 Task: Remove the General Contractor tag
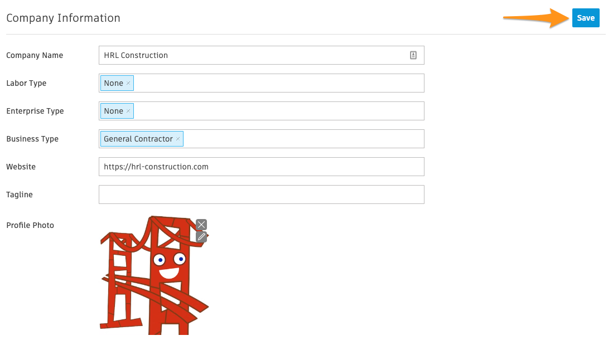point(178,139)
